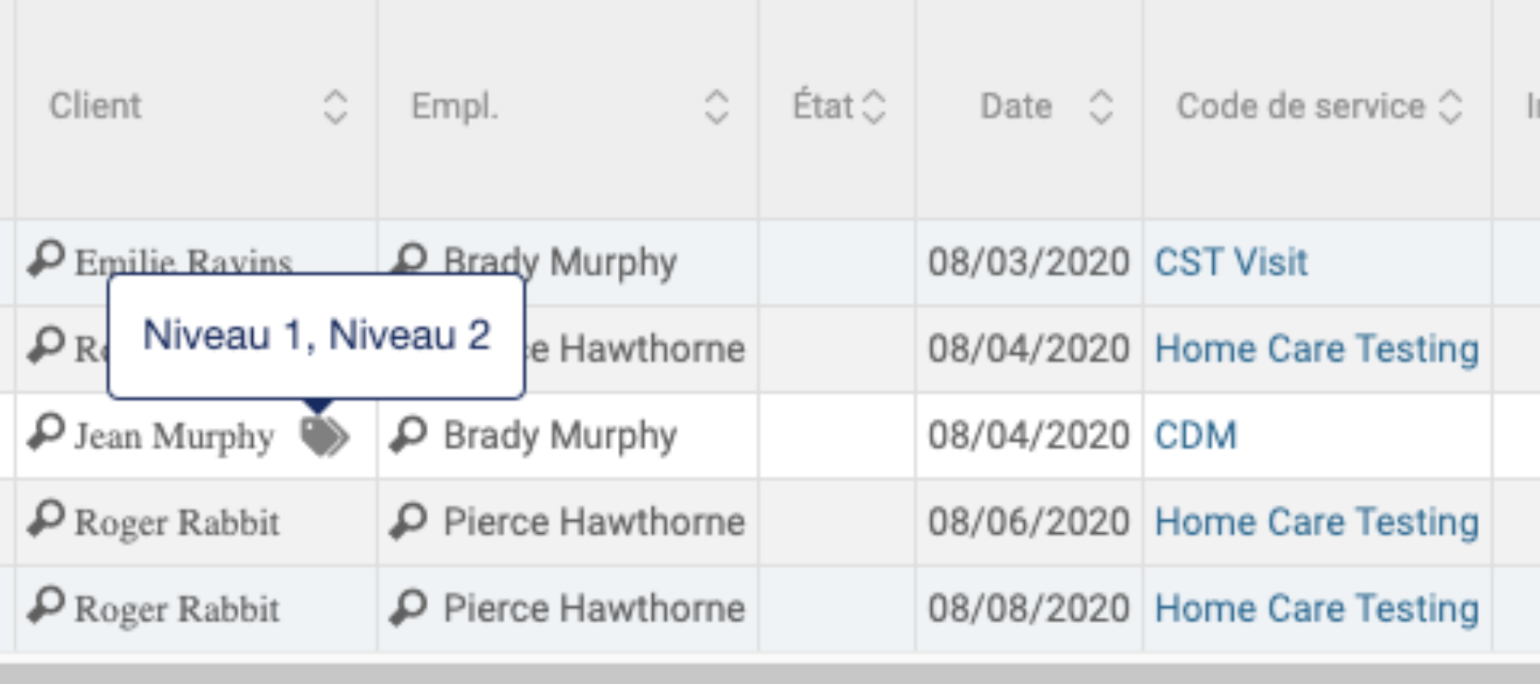Sort table by État column arrows
The height and width of the screenshot is (684, 1540).
pyautogui.click(x=874, y=108)
